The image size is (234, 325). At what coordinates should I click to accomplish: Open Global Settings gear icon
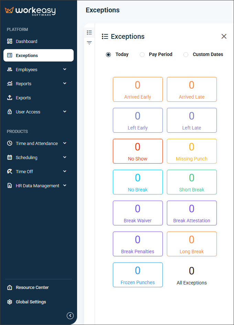10,302
